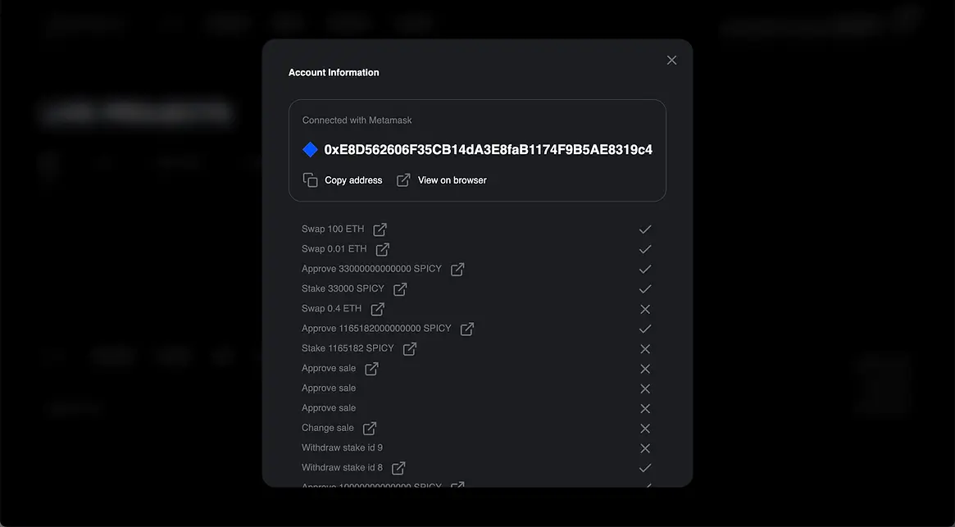Open external link for Change sale
Screen dimensions: 955x527
[370, 428]
